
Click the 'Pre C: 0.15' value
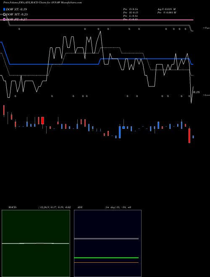point(131,19)
